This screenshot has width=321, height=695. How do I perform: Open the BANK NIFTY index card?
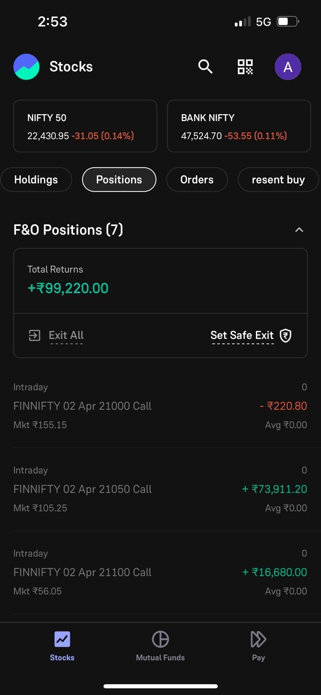tap(239, 126)
